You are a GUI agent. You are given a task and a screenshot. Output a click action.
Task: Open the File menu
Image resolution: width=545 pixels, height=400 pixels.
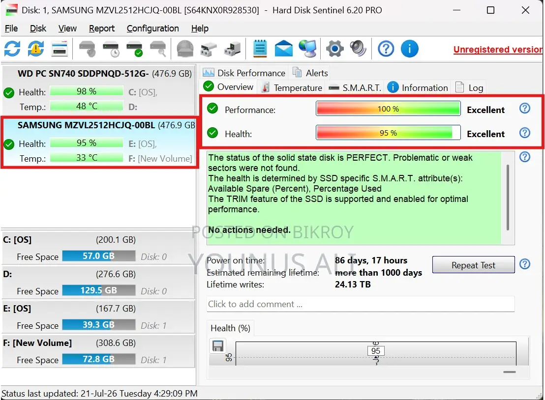11,29
